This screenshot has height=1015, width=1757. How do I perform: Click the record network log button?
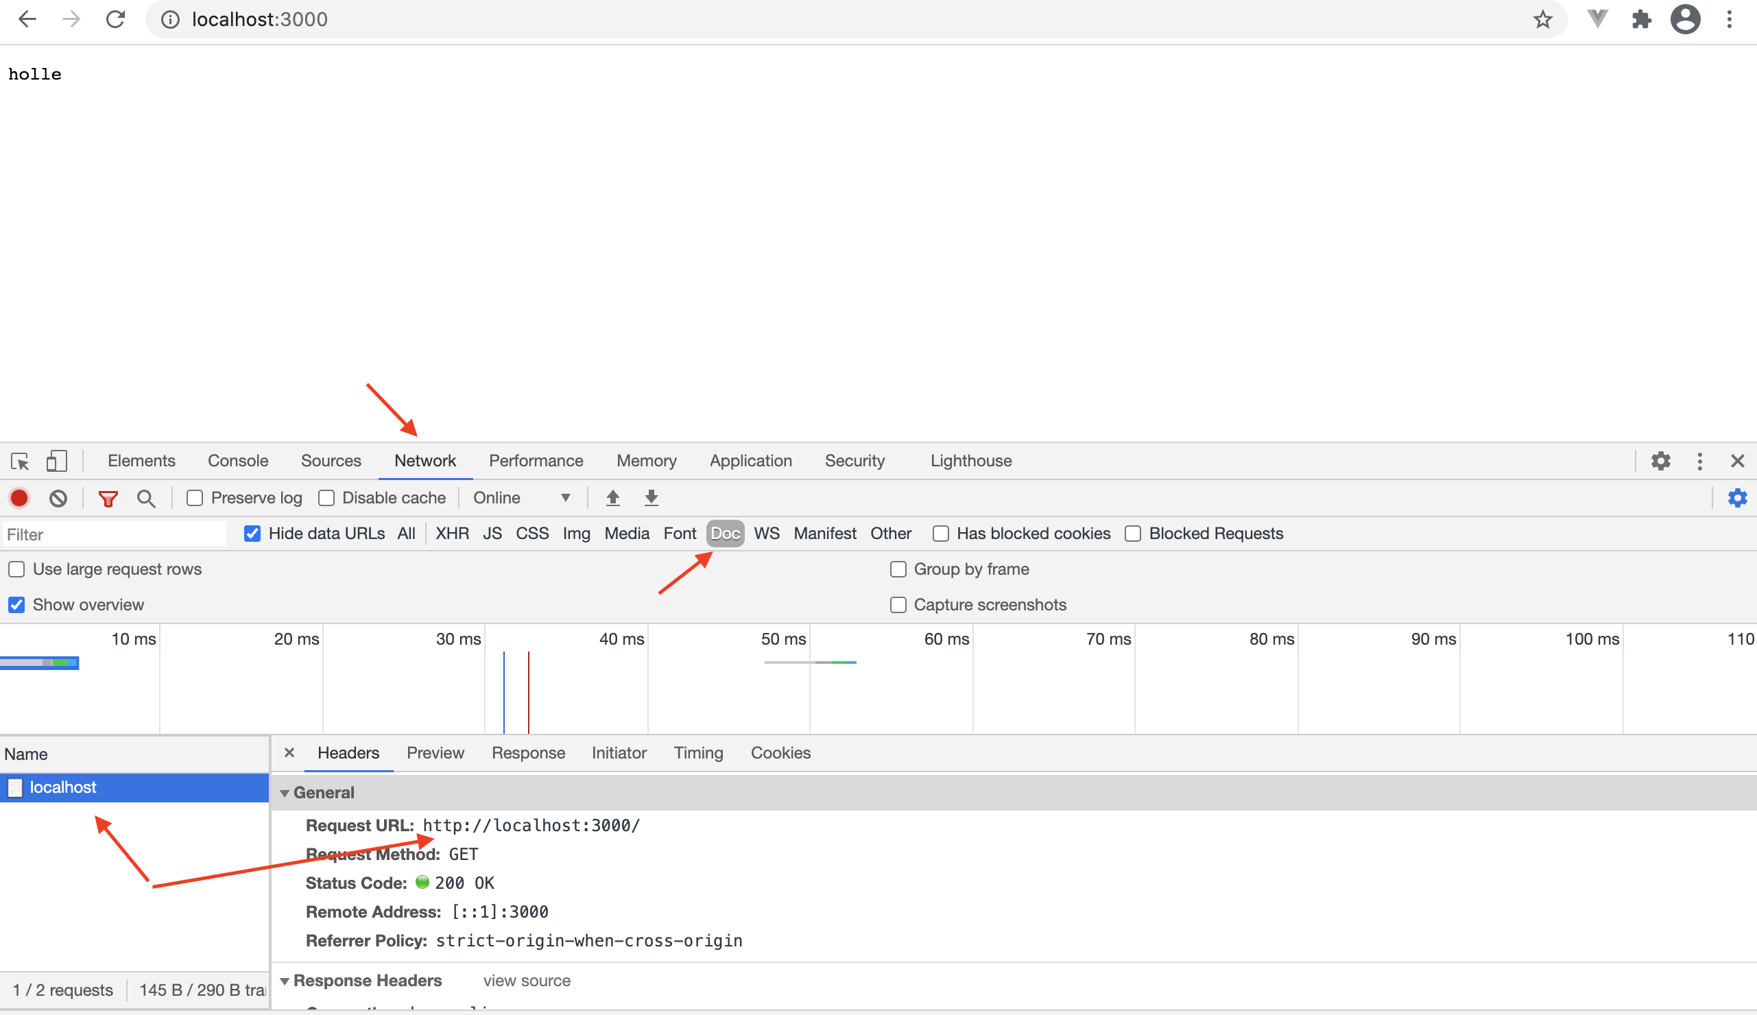pos(19,498)
